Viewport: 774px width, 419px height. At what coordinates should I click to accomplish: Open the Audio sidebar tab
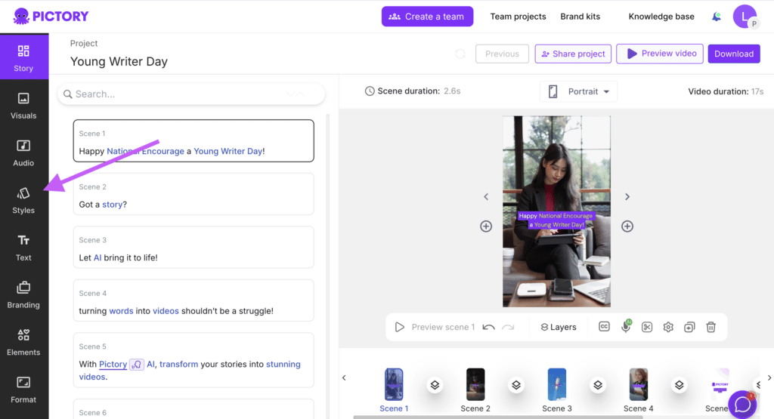(x=23, y=153)
